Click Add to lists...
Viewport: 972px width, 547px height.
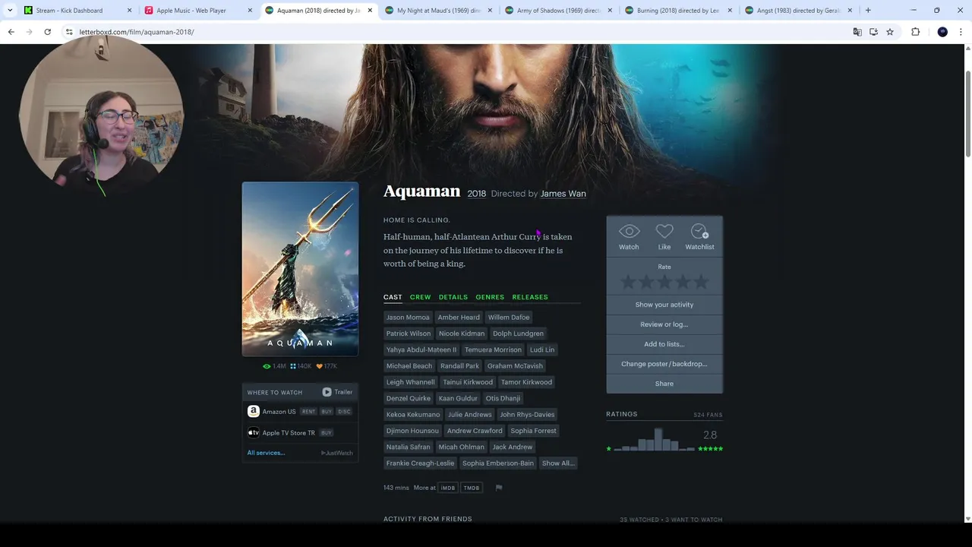click(664, 344)
